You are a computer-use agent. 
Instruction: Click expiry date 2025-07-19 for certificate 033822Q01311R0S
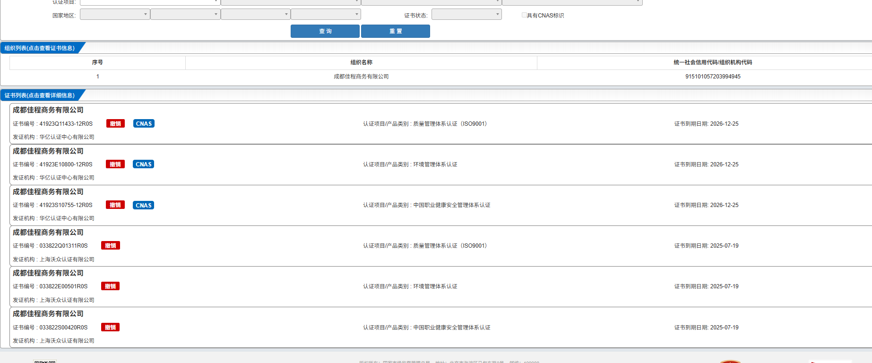coord(724,246)
